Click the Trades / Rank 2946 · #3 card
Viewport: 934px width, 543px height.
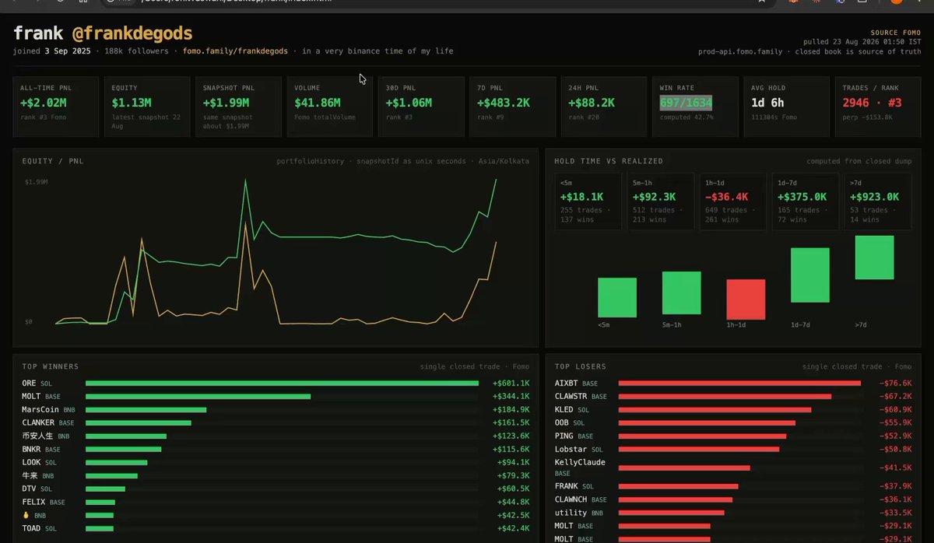[x=877, y=107]
